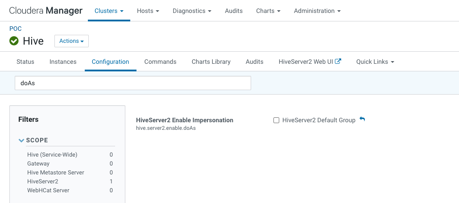The image size is (459, 203).
Task: Open the Administration dropdown menu
Action: click(317, 11)
